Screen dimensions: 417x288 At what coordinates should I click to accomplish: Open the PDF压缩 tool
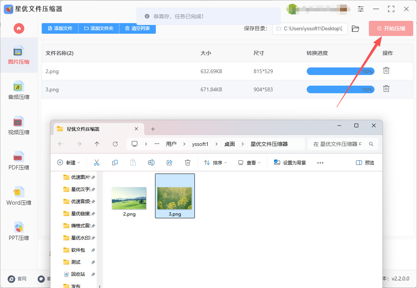click(19, 161)
